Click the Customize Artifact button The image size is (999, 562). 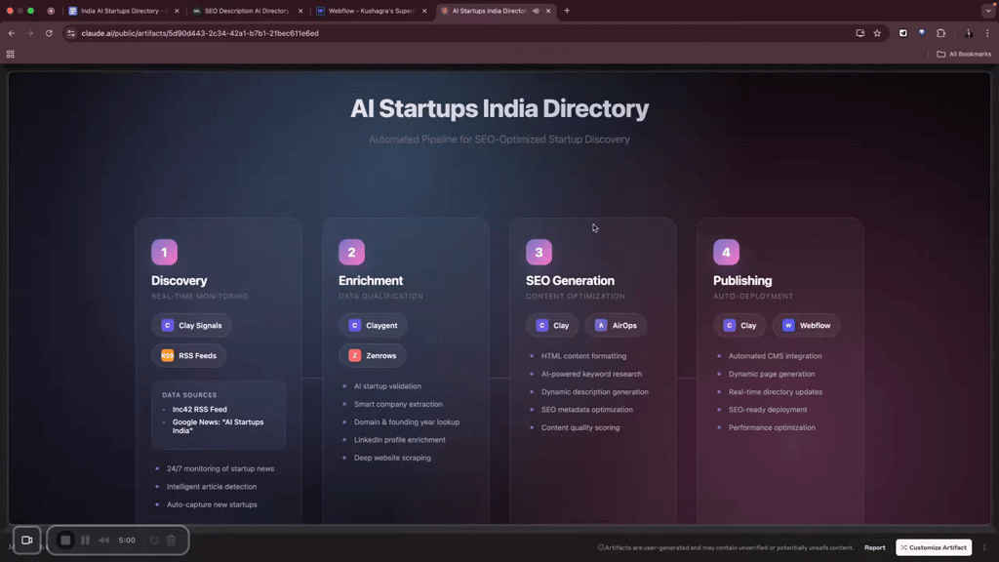[x=934, y=547]
